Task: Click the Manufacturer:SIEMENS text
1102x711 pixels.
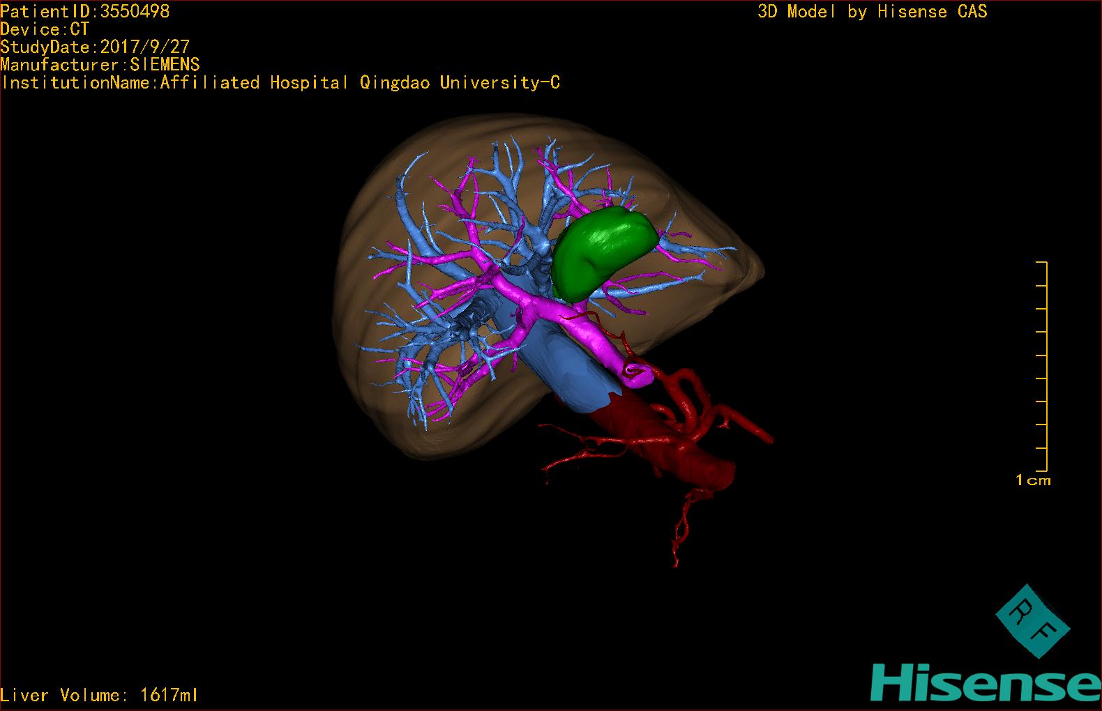Action: click(x=100, y=65)
